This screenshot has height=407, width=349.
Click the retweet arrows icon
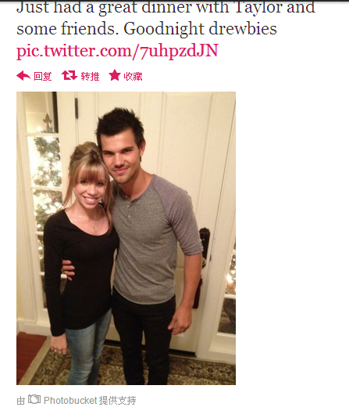(x=69, y=75)
